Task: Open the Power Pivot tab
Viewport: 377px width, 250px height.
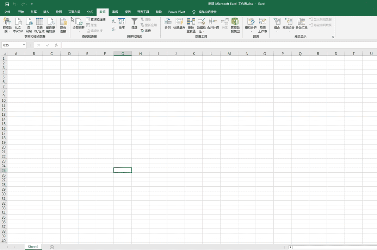Action: coord(177,12)
